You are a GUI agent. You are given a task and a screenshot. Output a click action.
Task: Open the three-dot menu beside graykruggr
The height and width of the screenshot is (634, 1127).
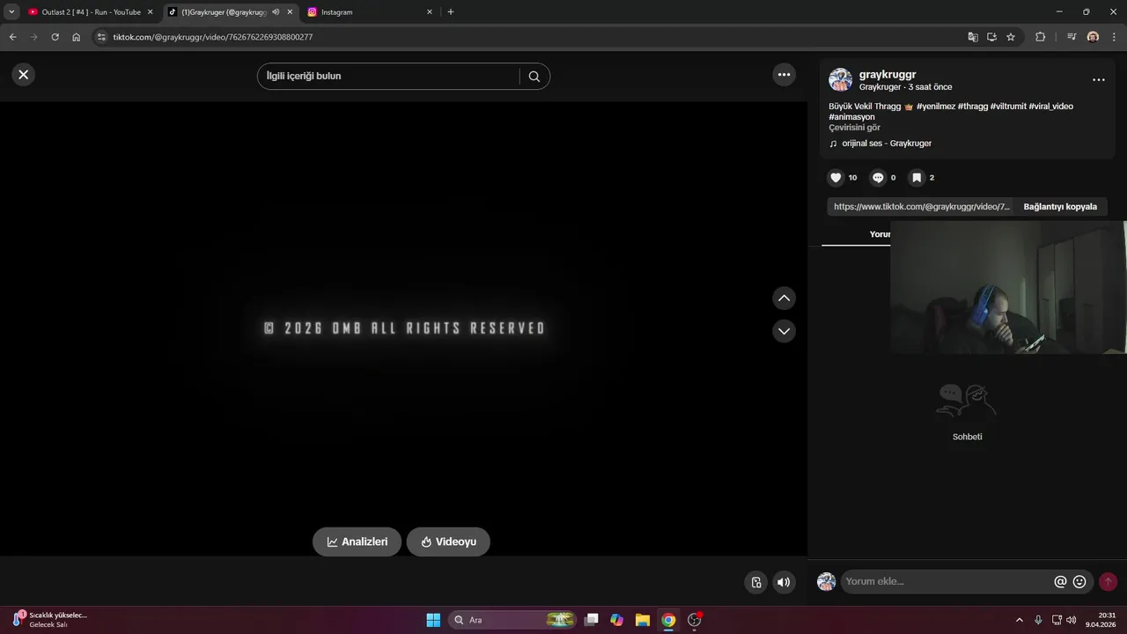coord(1098,80)
